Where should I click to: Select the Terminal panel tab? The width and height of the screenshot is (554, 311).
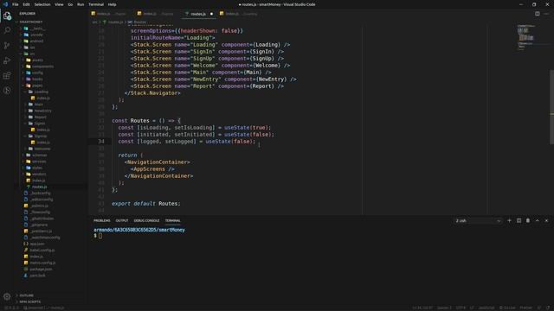pos(173,220)
